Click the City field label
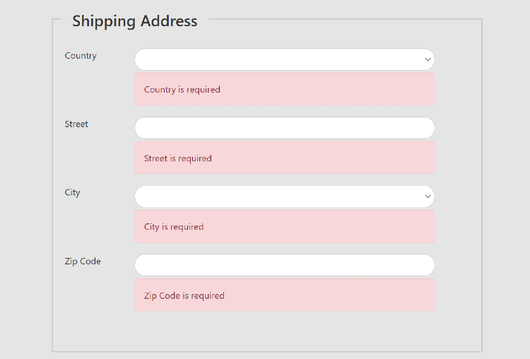530x359 pixels. 73,193
